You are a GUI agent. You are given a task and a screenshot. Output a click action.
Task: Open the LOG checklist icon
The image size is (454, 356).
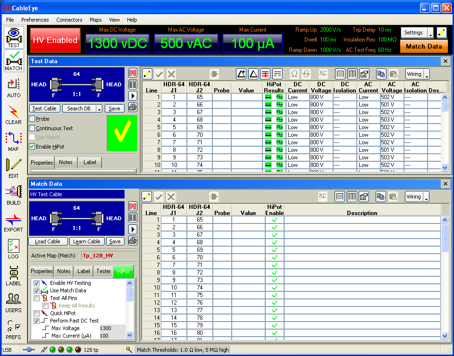[x=14, y=249]
